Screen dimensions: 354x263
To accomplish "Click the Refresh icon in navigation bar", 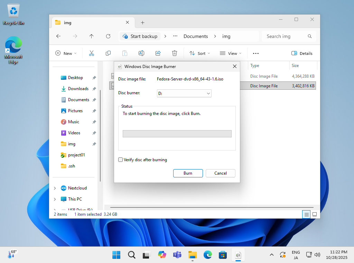I will (108, 36).
